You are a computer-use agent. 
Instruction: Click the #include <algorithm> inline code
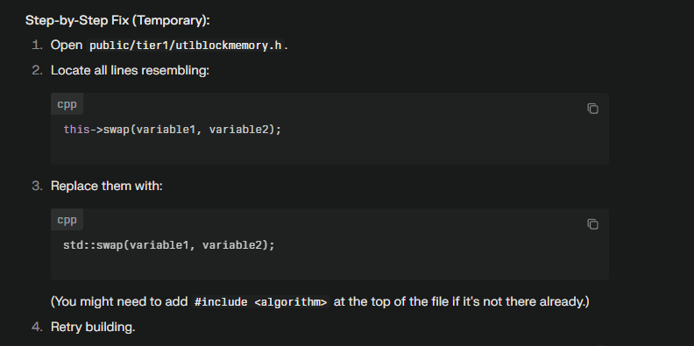coord(261,302)
